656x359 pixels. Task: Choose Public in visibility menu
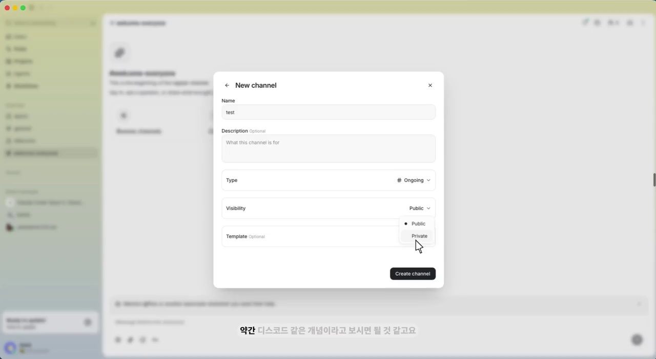click(x=417, y=223)
